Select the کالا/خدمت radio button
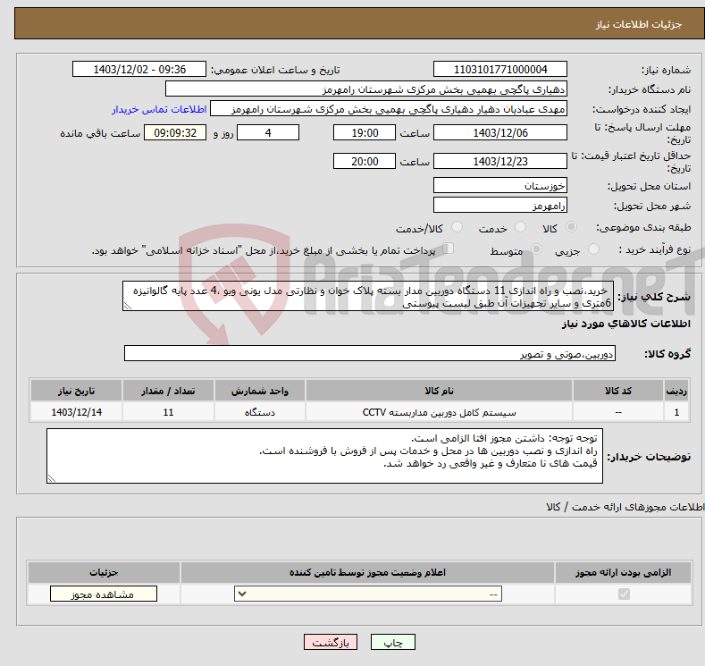Image resolution: width=705 pixels, height=666 pixels. (x=457, y=227)
